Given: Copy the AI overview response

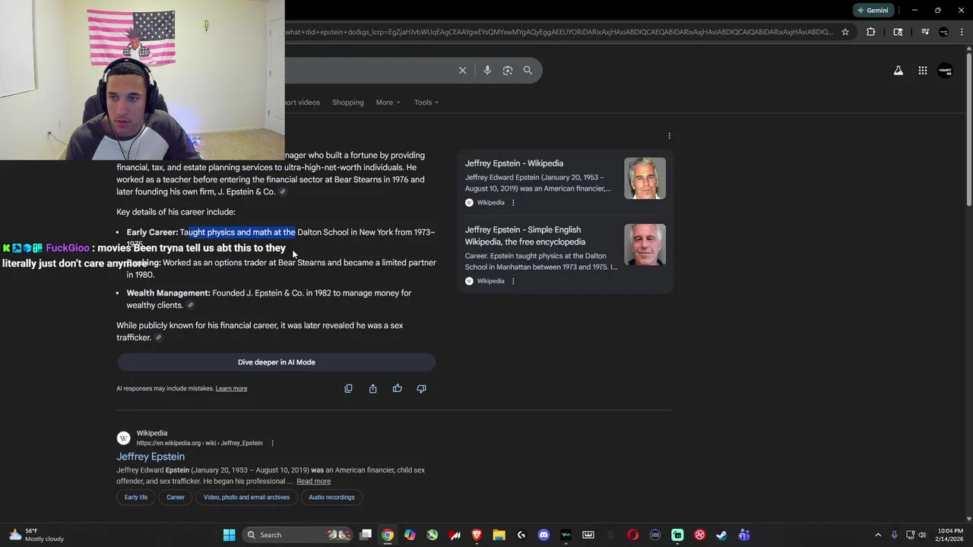Looking at the screenshot, I should point(348,388).
